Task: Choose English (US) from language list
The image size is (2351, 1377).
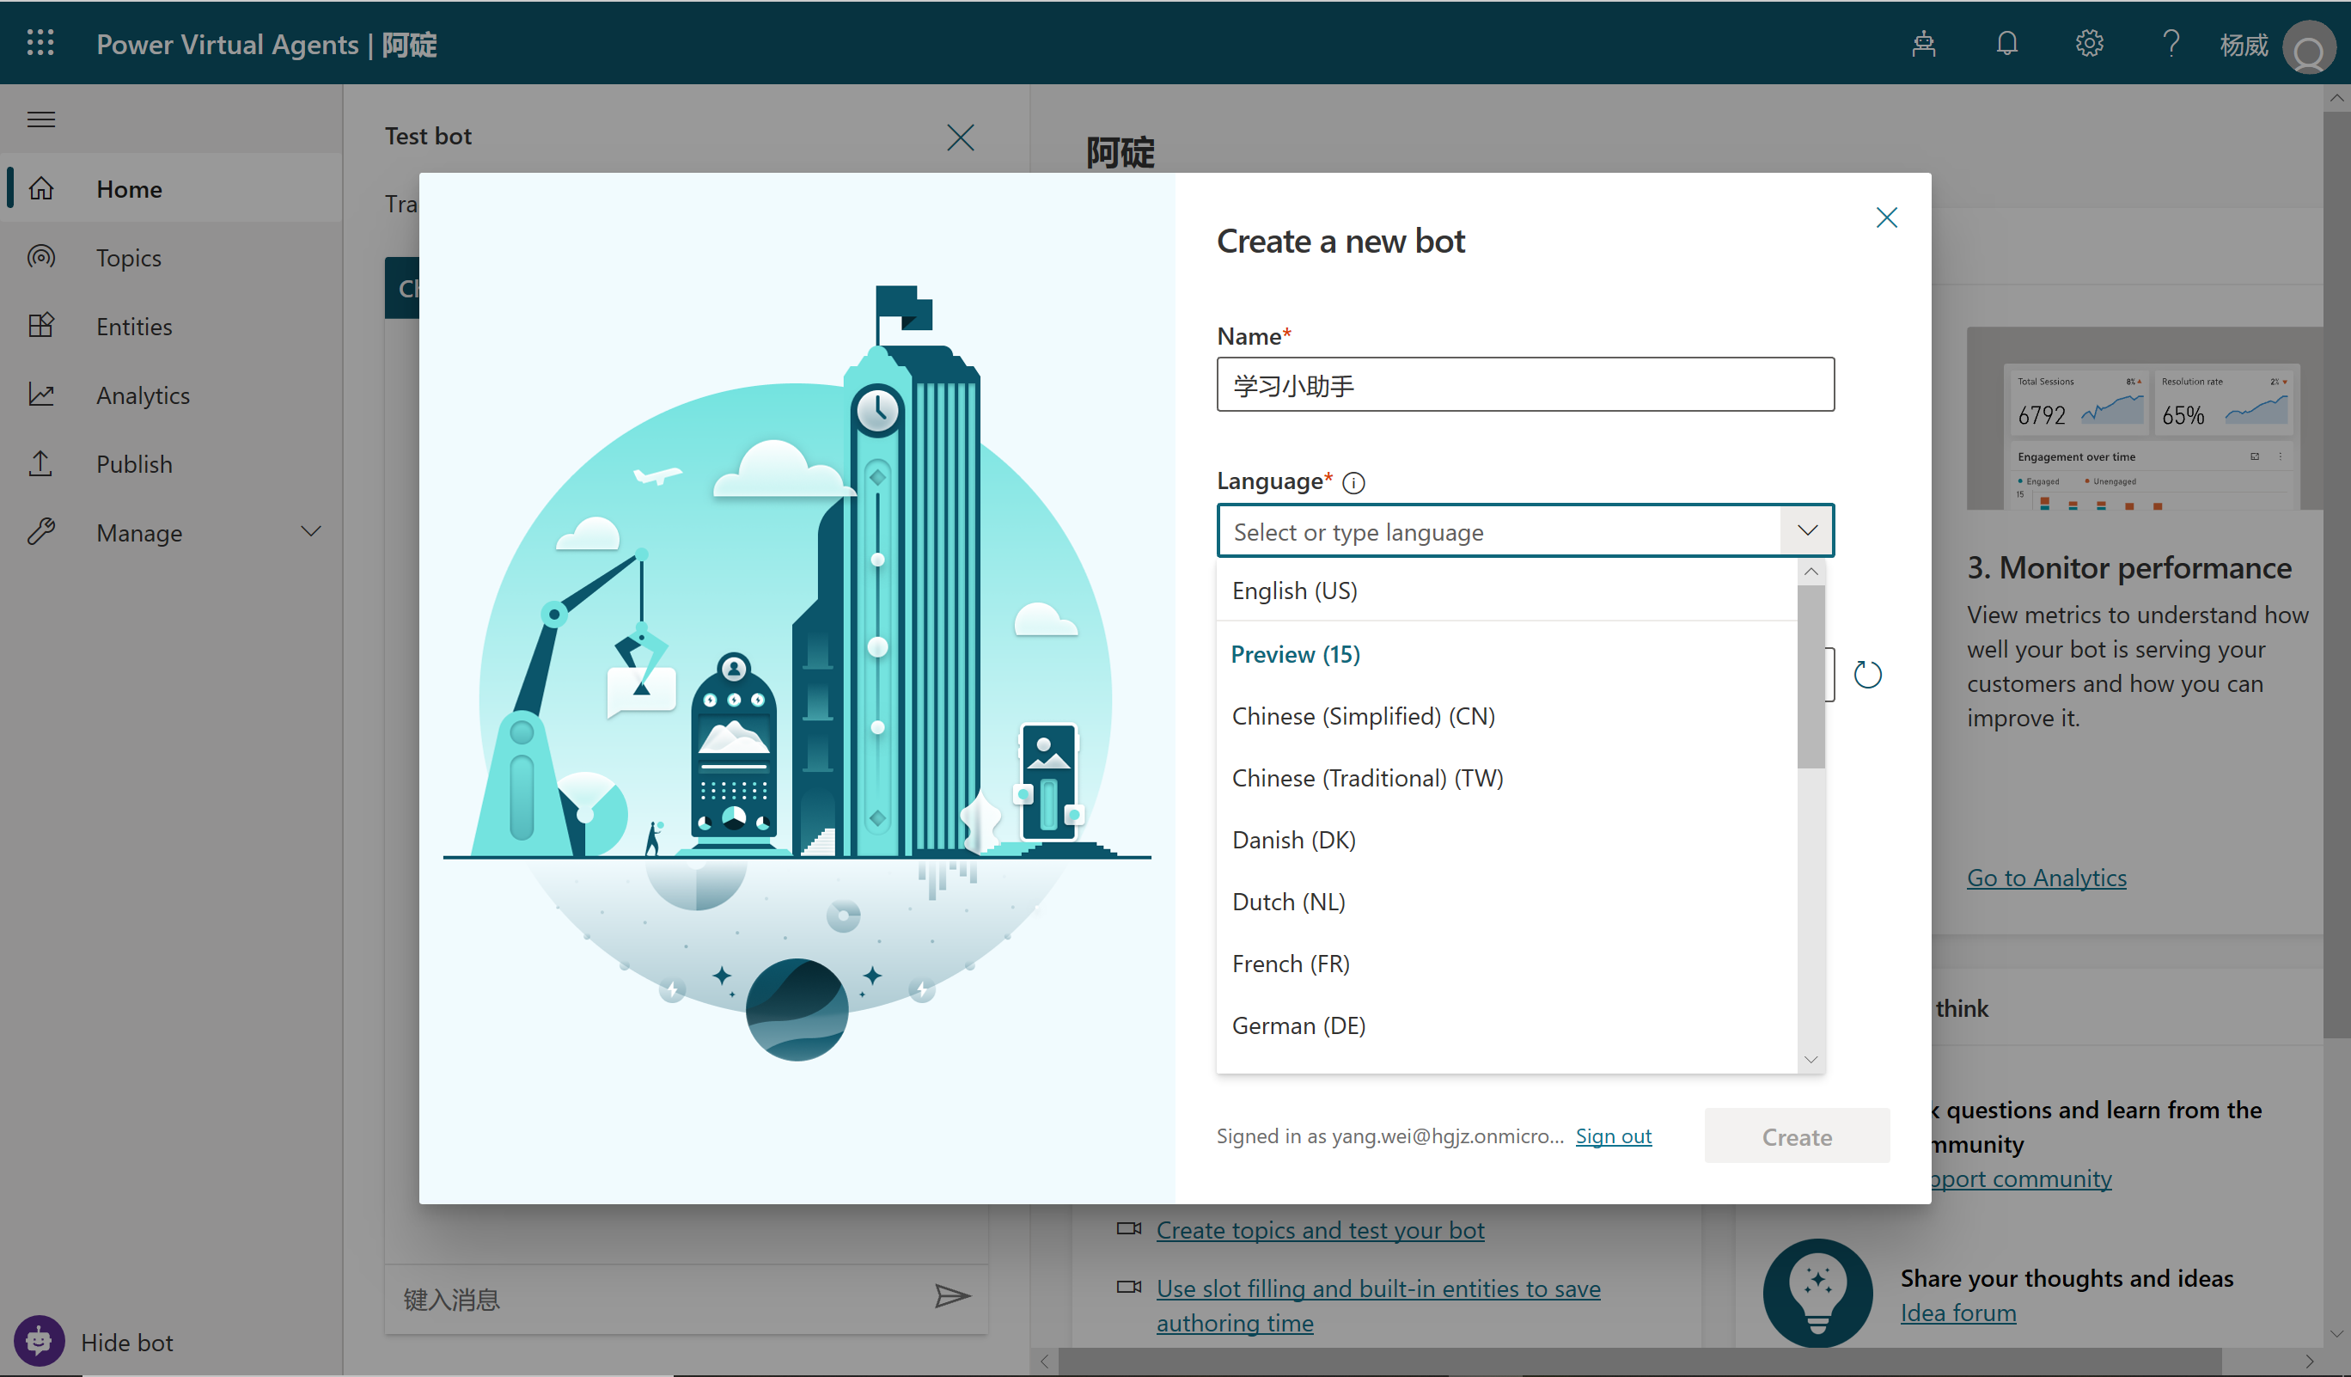Action: point(1294,591)
